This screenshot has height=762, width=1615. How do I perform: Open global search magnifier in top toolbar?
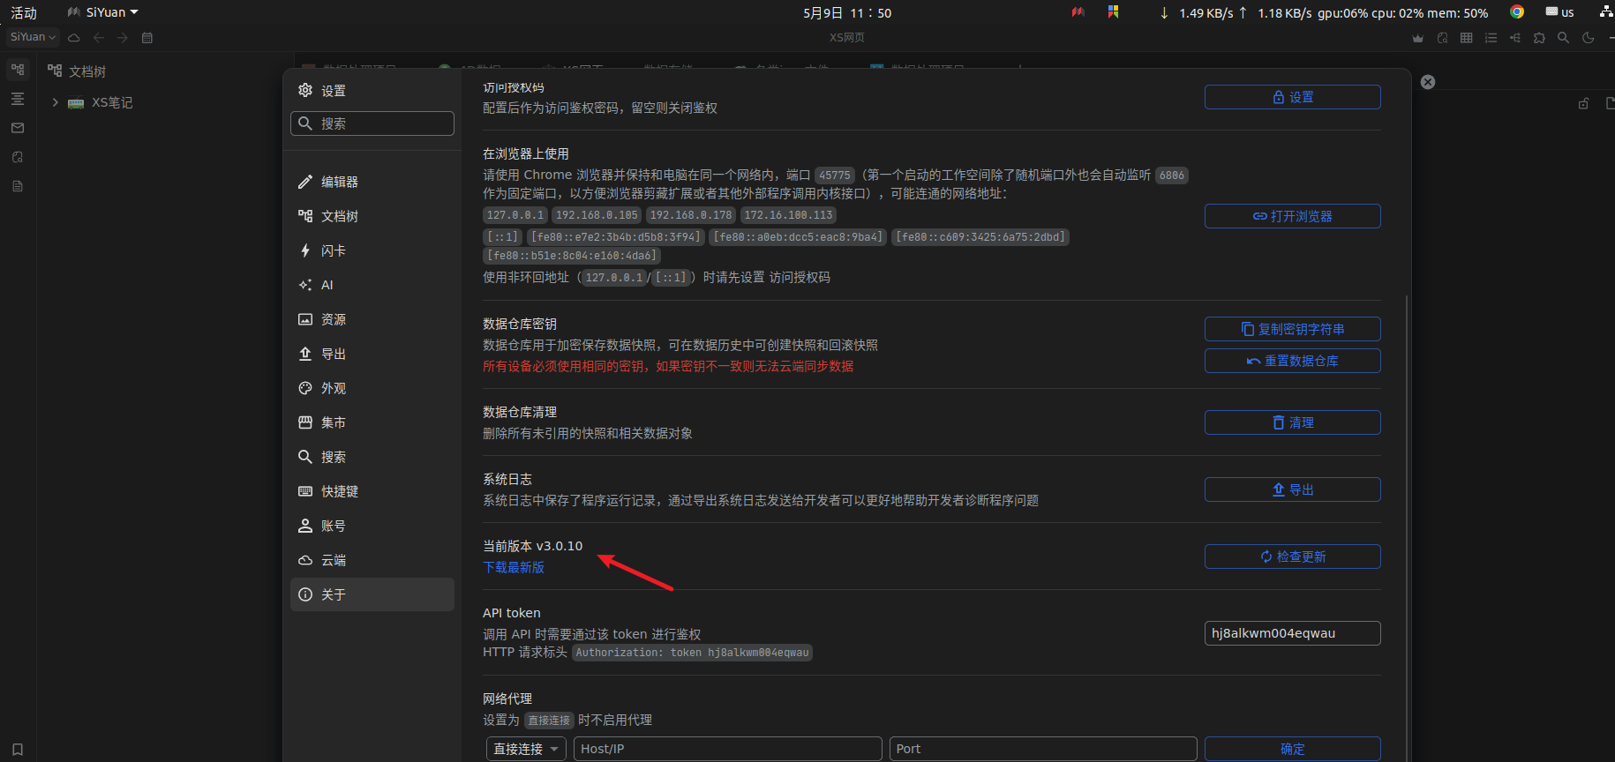pyautogui.click(x=1564, y=38)
